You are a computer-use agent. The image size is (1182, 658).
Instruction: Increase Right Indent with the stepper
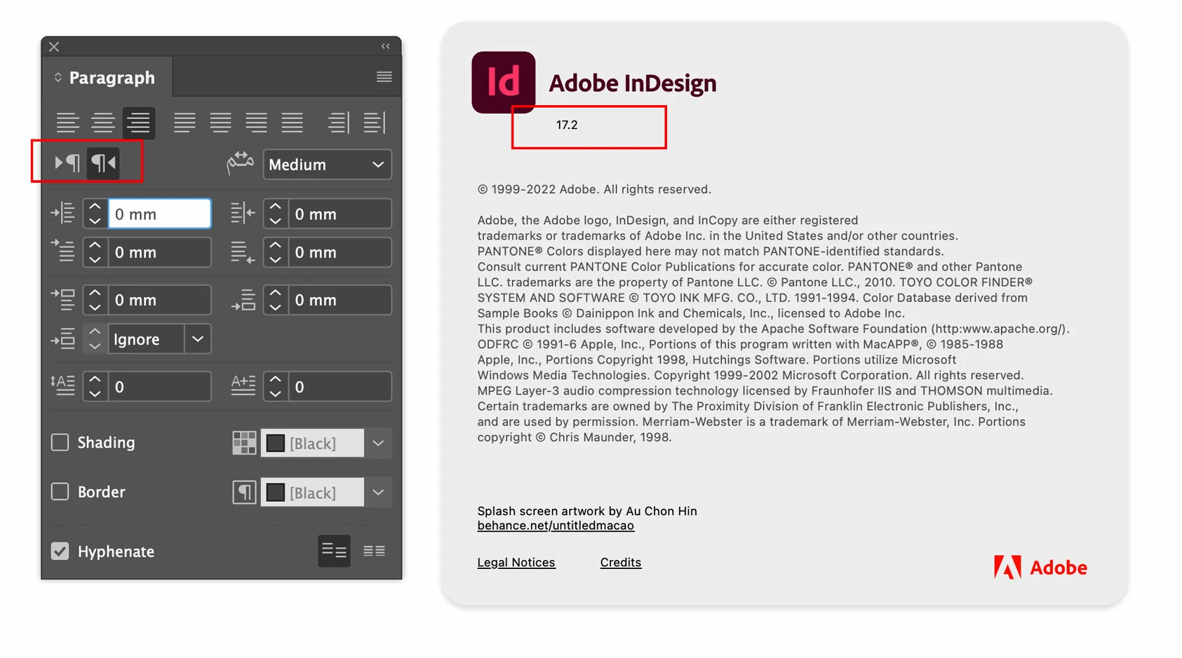click(x=275, y=207)
